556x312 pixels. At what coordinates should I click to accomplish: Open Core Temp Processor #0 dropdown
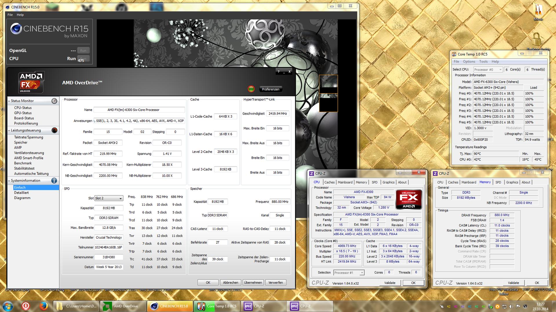coord(488,70)
